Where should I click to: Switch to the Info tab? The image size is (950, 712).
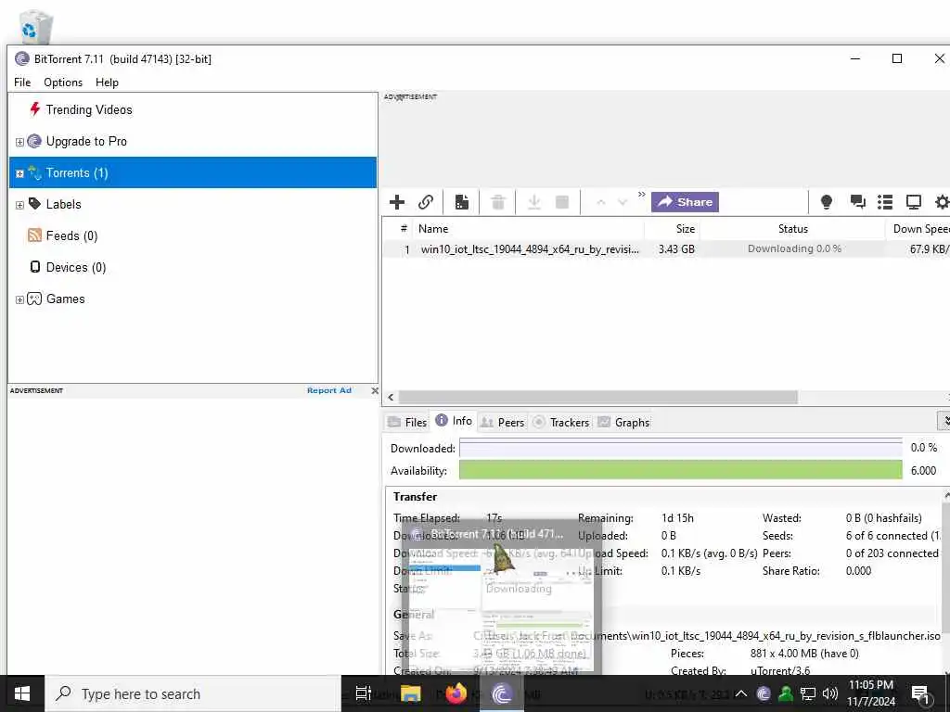(454, 421)
